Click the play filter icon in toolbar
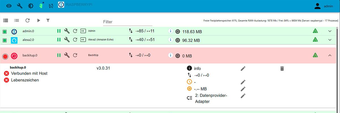The height and width of the screenshot is (113, 340). point(39,20)
